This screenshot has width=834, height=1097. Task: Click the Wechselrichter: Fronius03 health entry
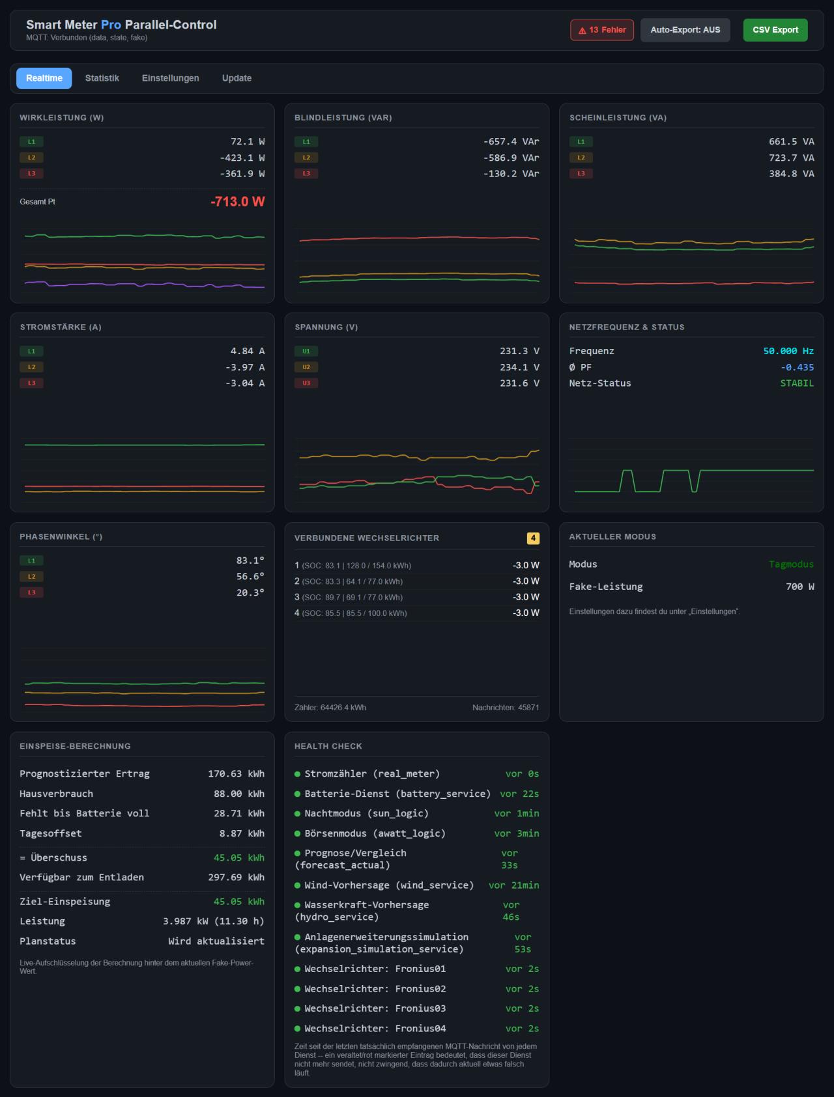417,1008
